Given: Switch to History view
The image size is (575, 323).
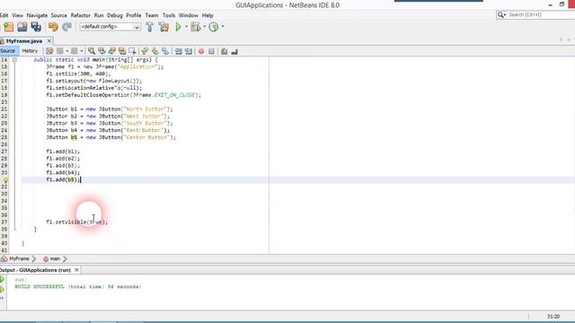Looking at the screenshot, I should click(30, 51).
